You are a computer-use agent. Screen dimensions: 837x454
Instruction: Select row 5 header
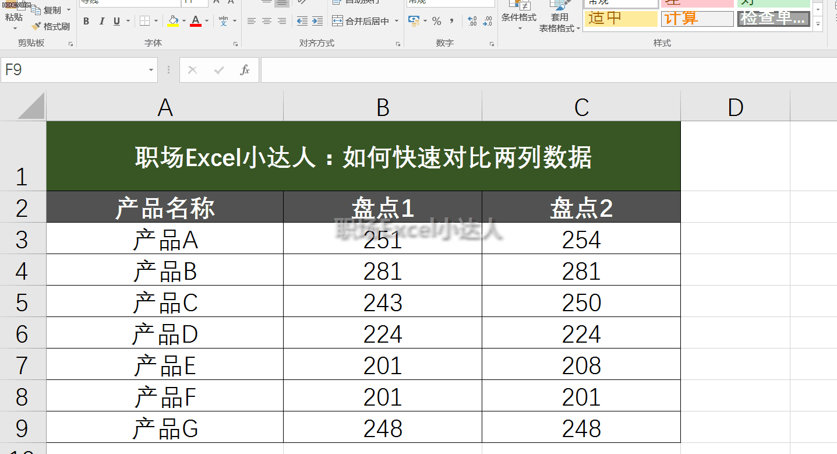23,301
